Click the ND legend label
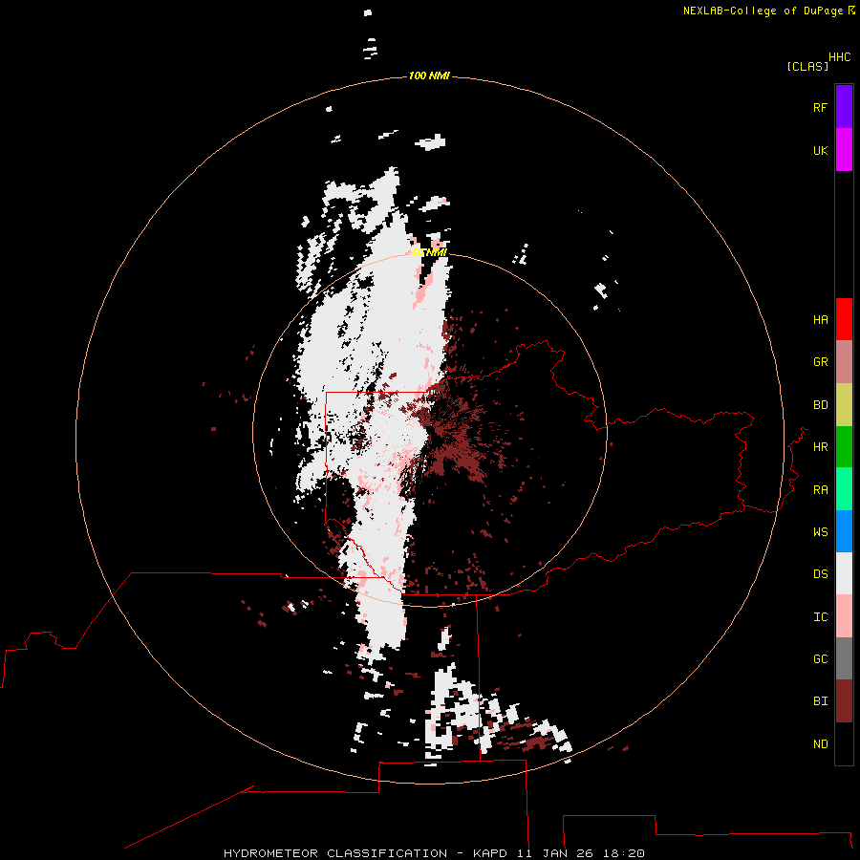The width and height of the screenshot is (860, 860). tap(820, 744)
